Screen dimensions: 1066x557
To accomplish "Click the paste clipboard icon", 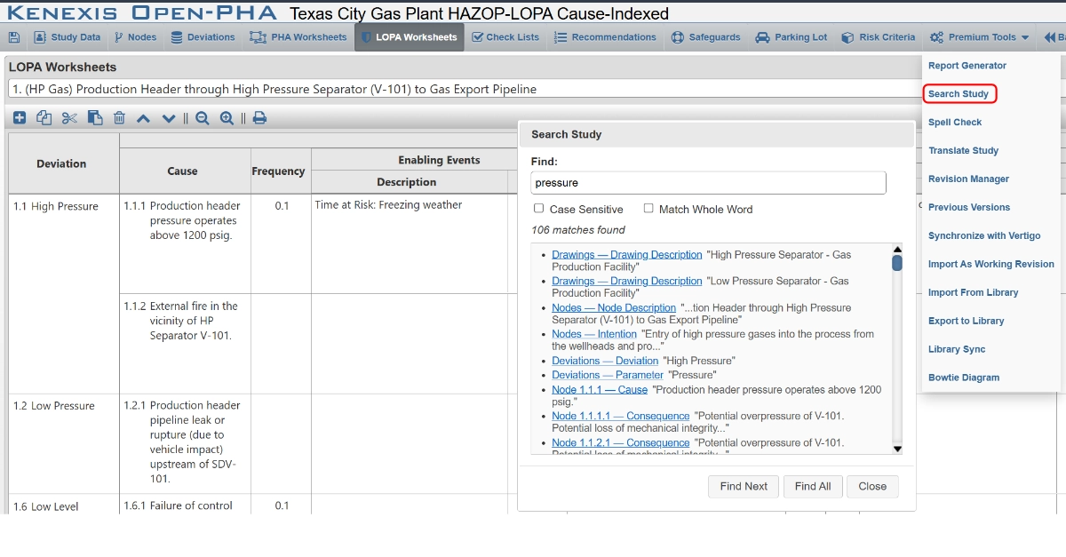I will pos(95,118).
